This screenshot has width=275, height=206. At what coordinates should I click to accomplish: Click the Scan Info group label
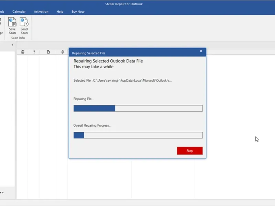tap(18, 38)
